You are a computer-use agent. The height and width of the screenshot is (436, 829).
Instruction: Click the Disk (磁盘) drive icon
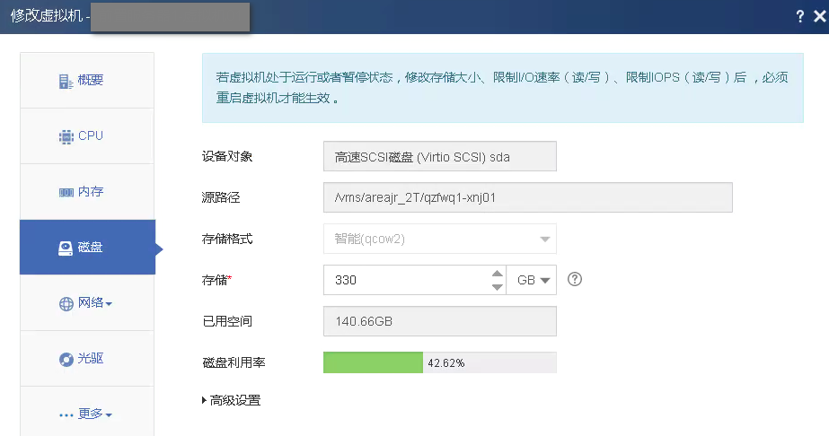click(66, 248)
